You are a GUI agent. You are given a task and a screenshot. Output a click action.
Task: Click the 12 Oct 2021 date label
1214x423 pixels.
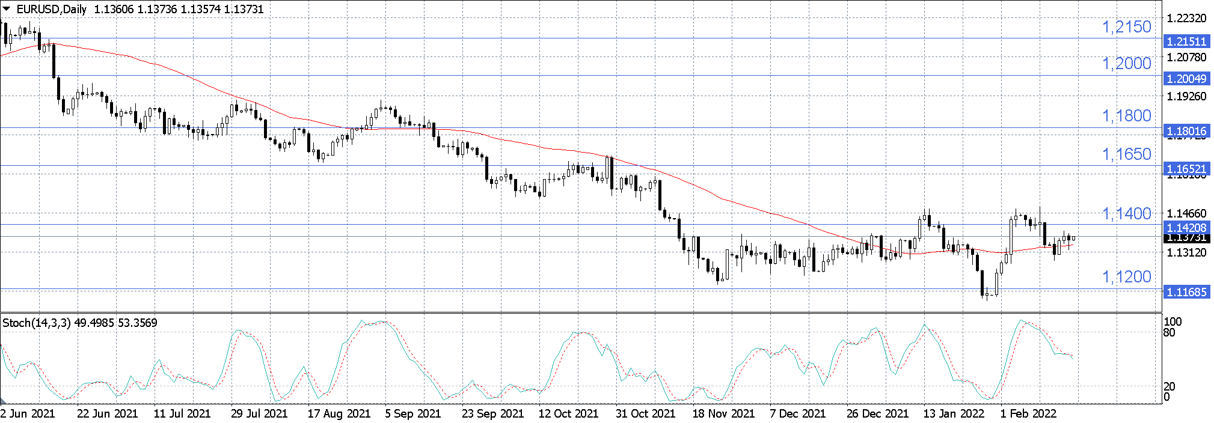point(568,413)
